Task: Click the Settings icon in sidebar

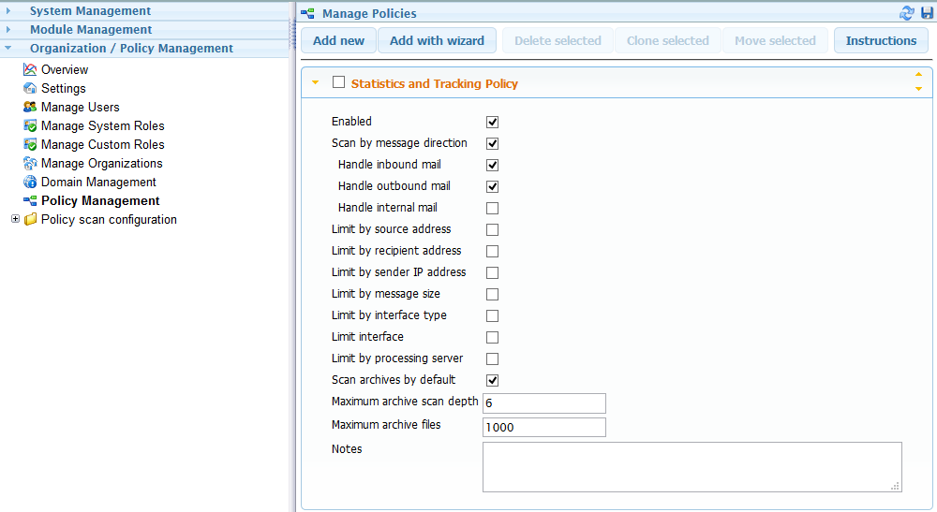Action: (30, 88)
